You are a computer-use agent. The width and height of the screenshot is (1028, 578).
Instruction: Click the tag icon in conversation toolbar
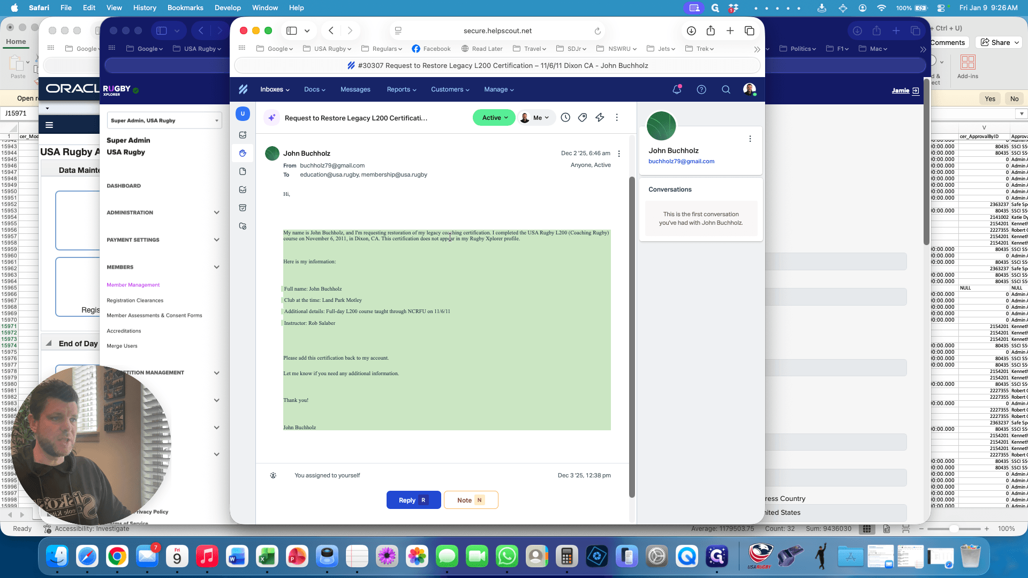[583, 117]
